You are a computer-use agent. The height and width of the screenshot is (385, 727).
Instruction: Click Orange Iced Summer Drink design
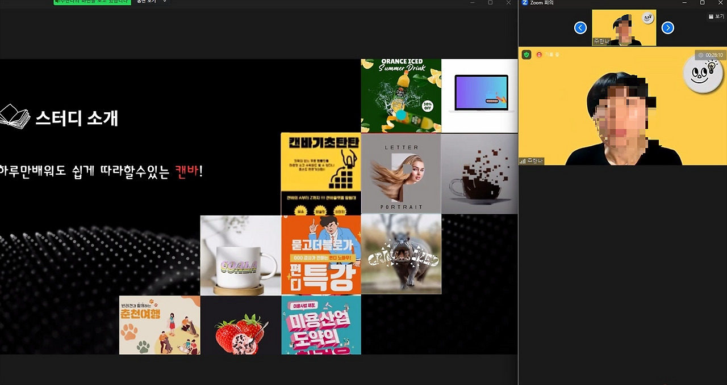[x=401, y=95]
